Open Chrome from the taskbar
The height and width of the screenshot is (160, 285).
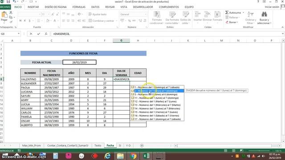coord(133,156)
